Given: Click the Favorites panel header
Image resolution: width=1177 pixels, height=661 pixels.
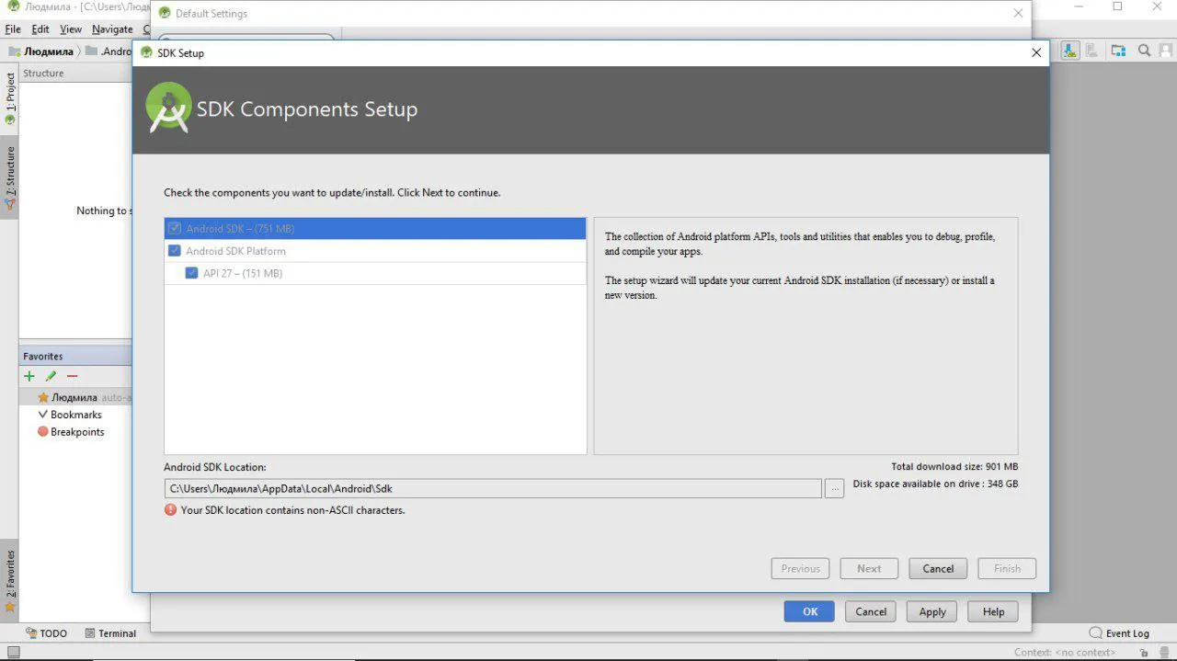Looking at the screenshot, I should (x=76, y=356).
